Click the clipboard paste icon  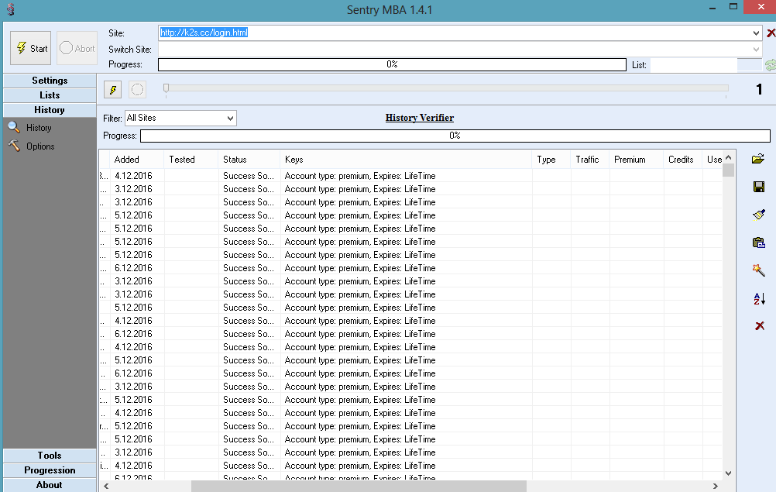[759, 243]
